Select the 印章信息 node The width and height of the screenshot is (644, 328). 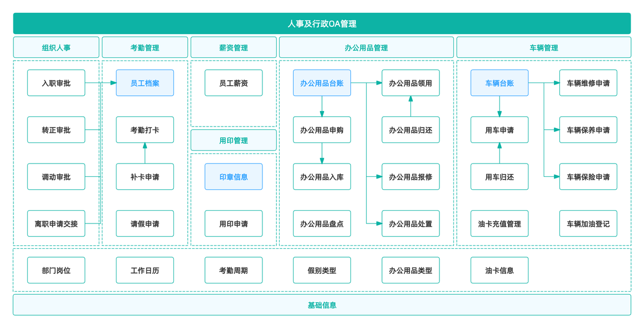pos(233,176)
